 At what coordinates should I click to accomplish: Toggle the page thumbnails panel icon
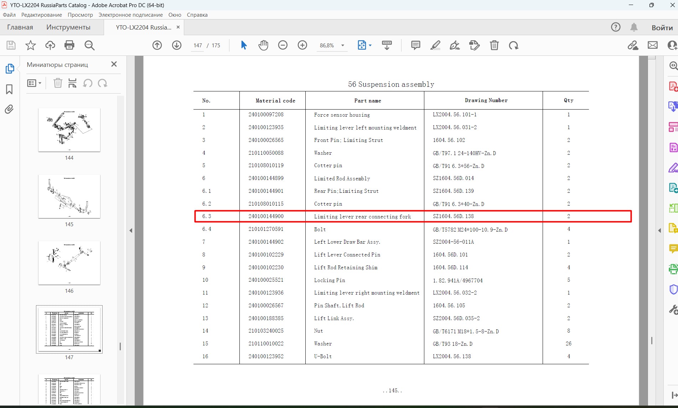(x=10, y=69)
